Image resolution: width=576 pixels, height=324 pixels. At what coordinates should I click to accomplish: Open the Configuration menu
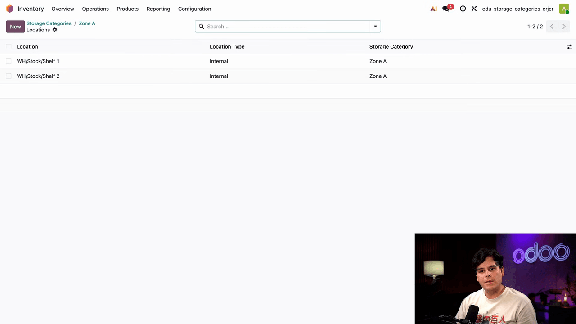[194, 9]
